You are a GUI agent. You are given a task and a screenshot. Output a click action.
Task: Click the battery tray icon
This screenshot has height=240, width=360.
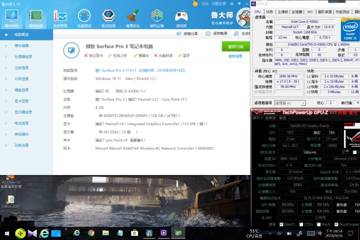coord(289,233)
